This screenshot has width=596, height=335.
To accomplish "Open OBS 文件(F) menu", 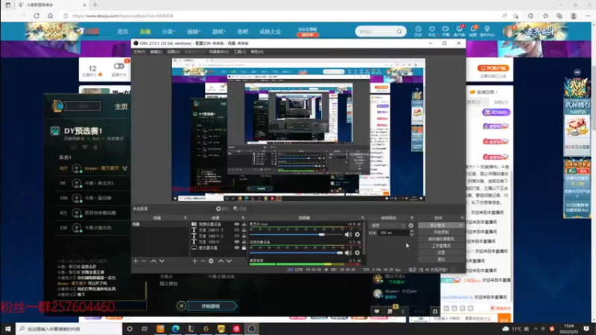I will [x=139, y=51].
